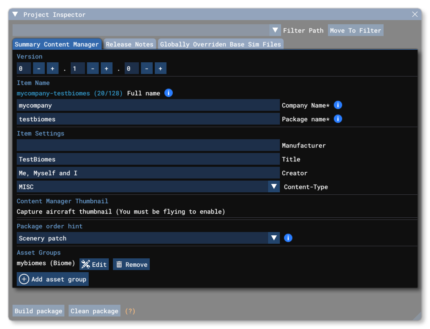The height and width of the screenshot is (329, 430).
Task: Increment the major version number
Action: [x=51, y=68]
